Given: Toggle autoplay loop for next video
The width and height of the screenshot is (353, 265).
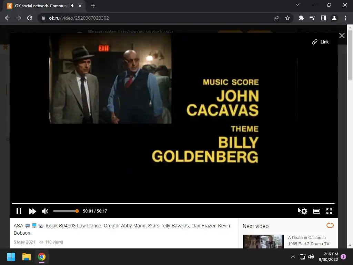Looking at the screenshot, I should tap(330, 225).
